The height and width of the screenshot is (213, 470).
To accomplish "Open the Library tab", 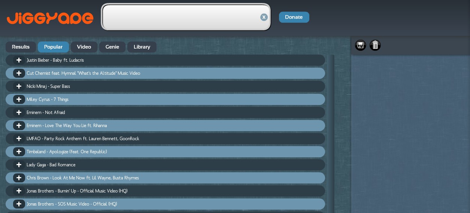I will tap(142, 47).
